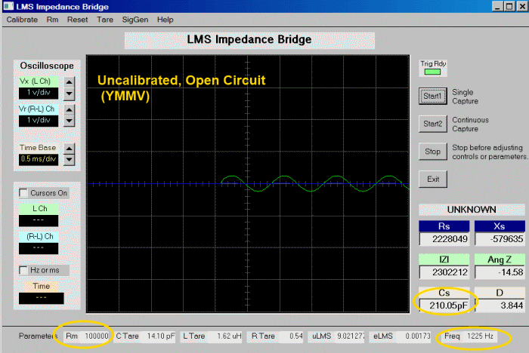Open the Reset menu
This screenshot has width=529, height=353.
pos(77,20)
